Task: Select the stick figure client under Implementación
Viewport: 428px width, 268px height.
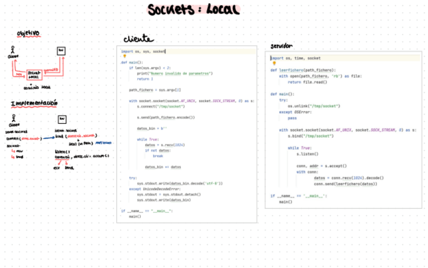Action: tap(13, 119)
